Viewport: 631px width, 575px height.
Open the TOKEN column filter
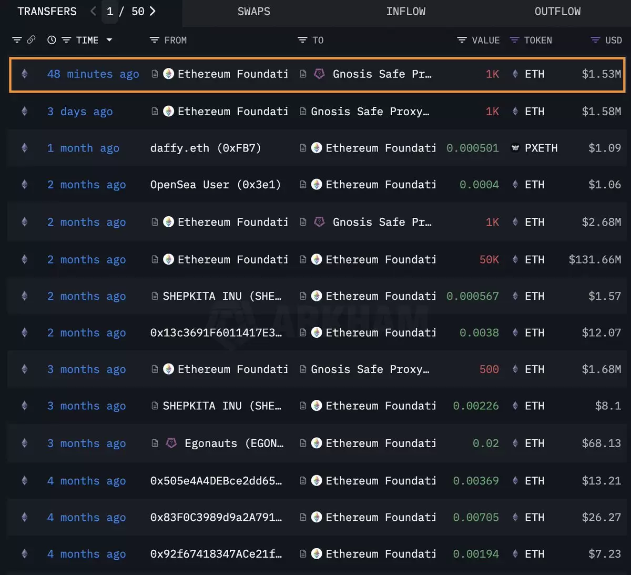515,40
